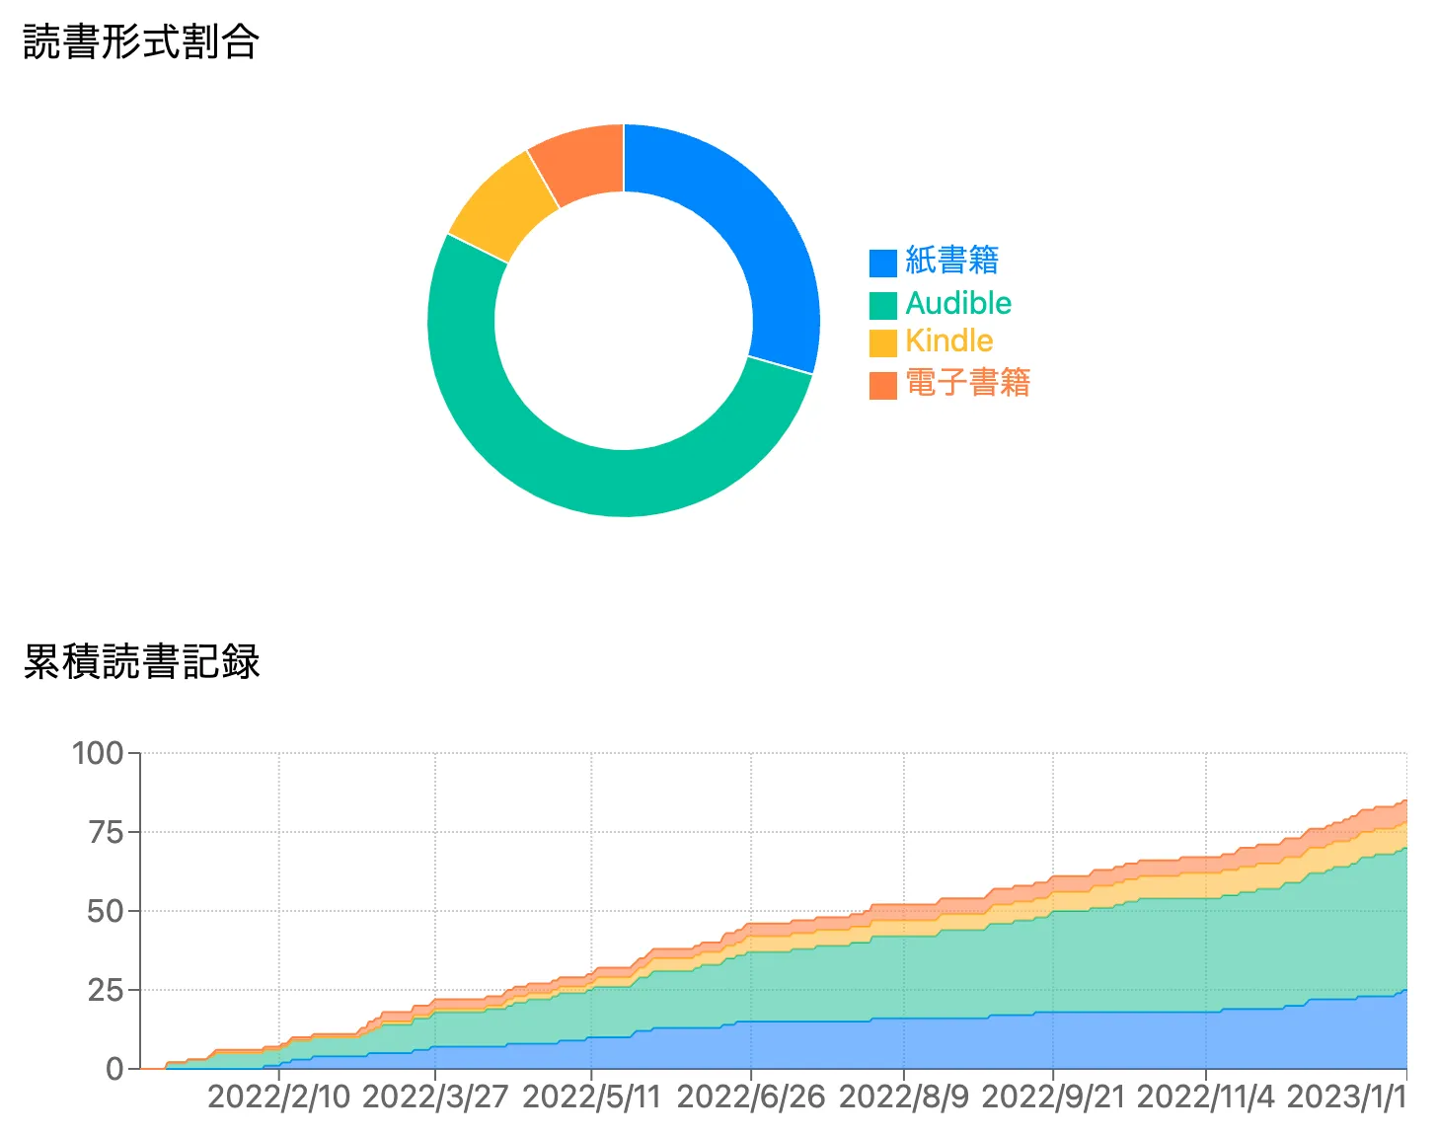The height and width of the screenshot is (1135, 1437).
Task: Toggle the Kindle legend text label
Action: click(x=948, y=340)
